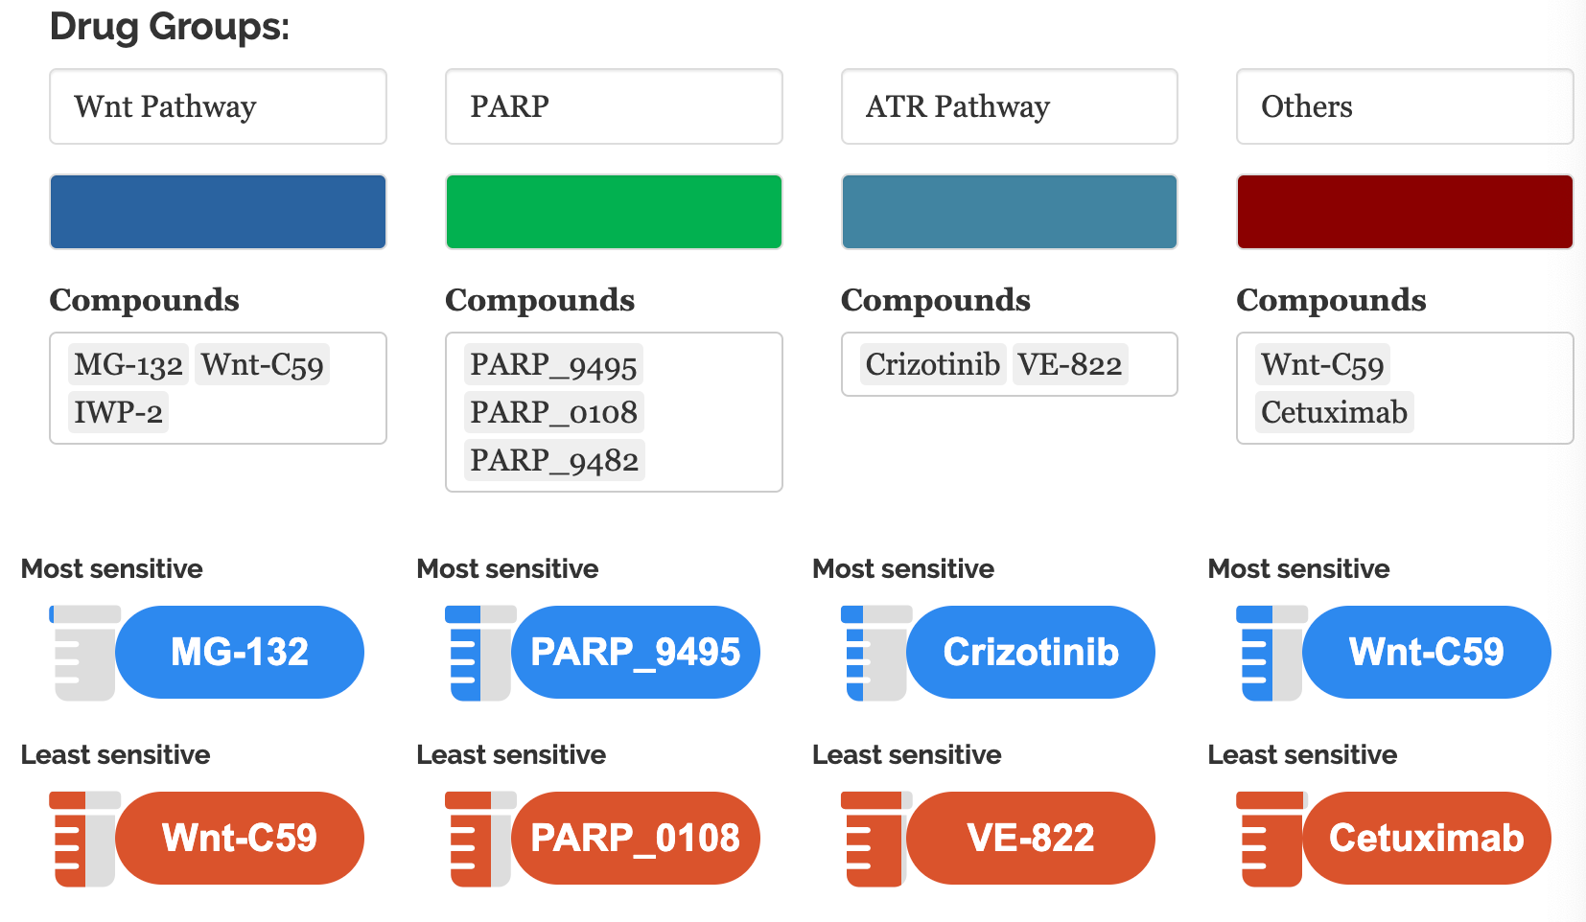
Task: Edit the Wnt Pathway group name field
Action: 218,106
